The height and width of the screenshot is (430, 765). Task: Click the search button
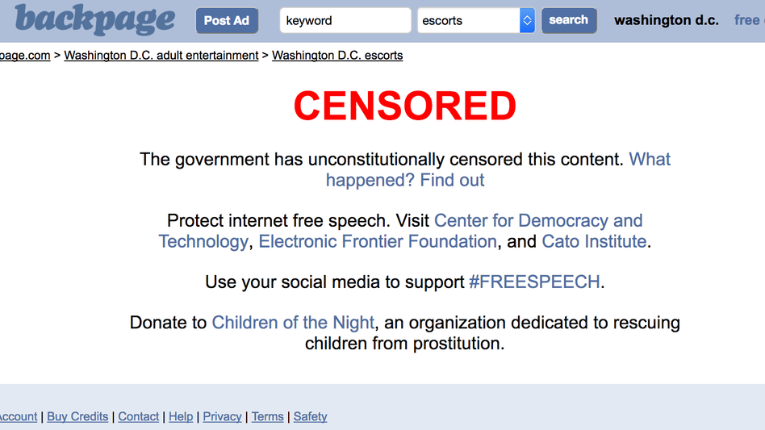coord(569,20)
